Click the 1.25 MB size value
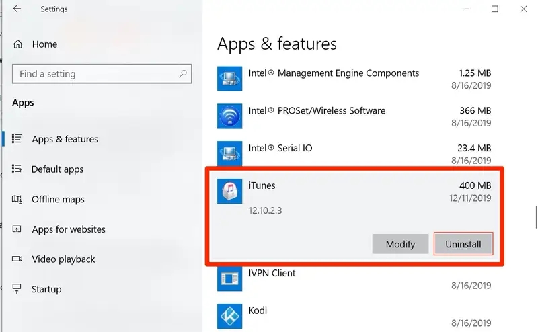This screenshot has height=332, width=538. pos(475,73)
